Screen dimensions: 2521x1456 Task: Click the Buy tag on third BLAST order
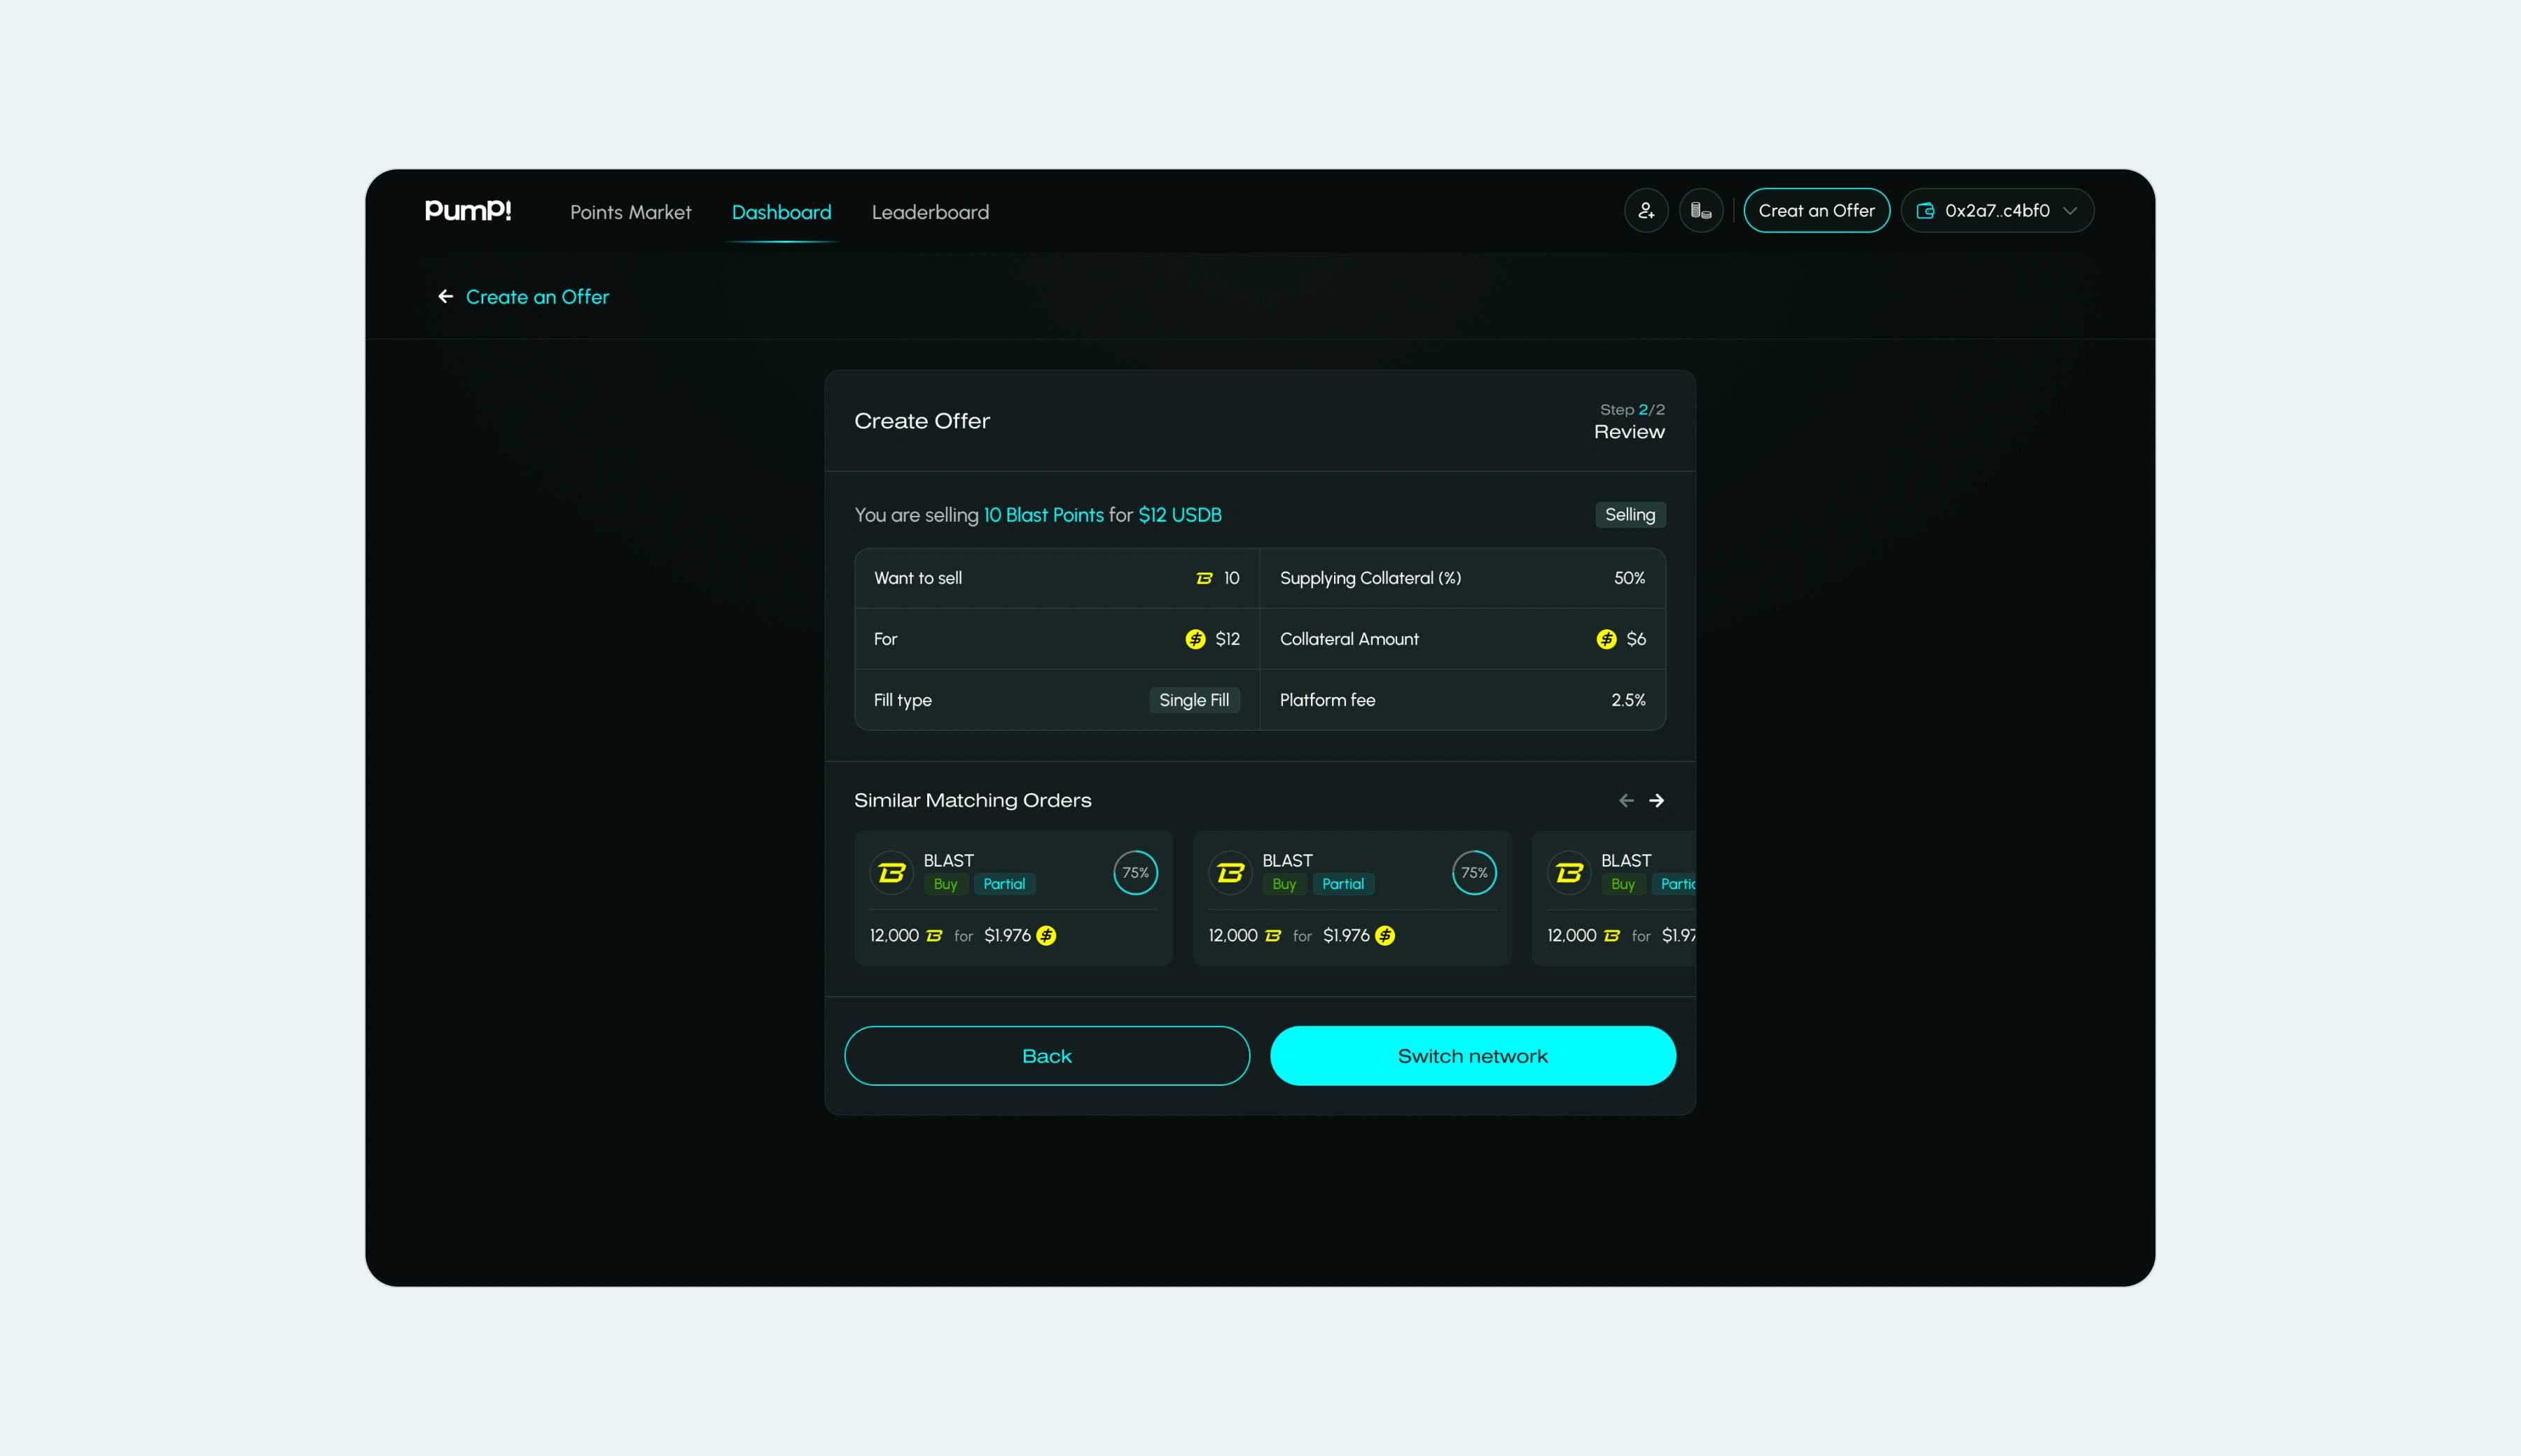coord(1624,884)
